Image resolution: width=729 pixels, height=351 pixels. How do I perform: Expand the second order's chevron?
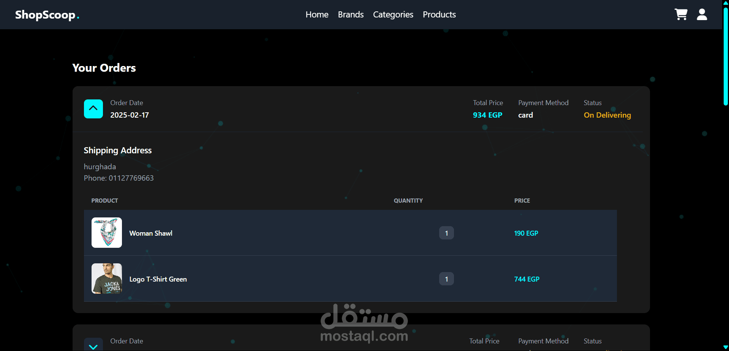point(93,345)
